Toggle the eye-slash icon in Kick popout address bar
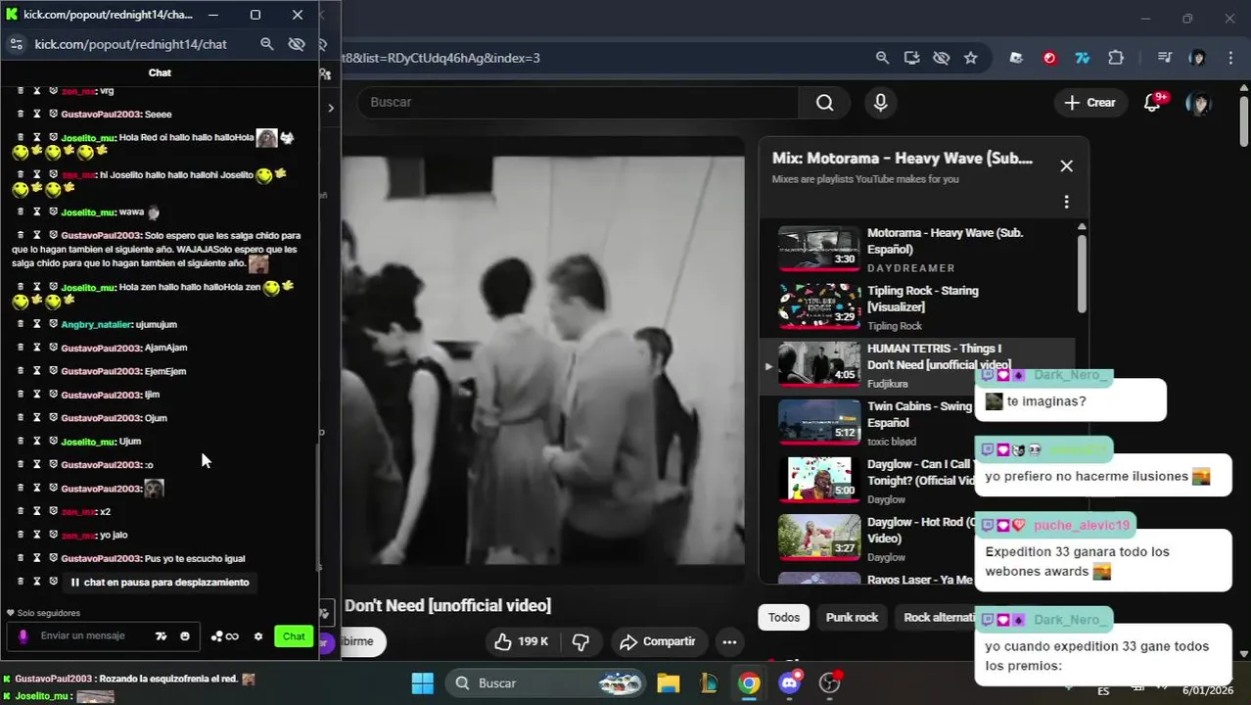The width and height of the screenshot is (1251, 705). [x=297, y=44]
